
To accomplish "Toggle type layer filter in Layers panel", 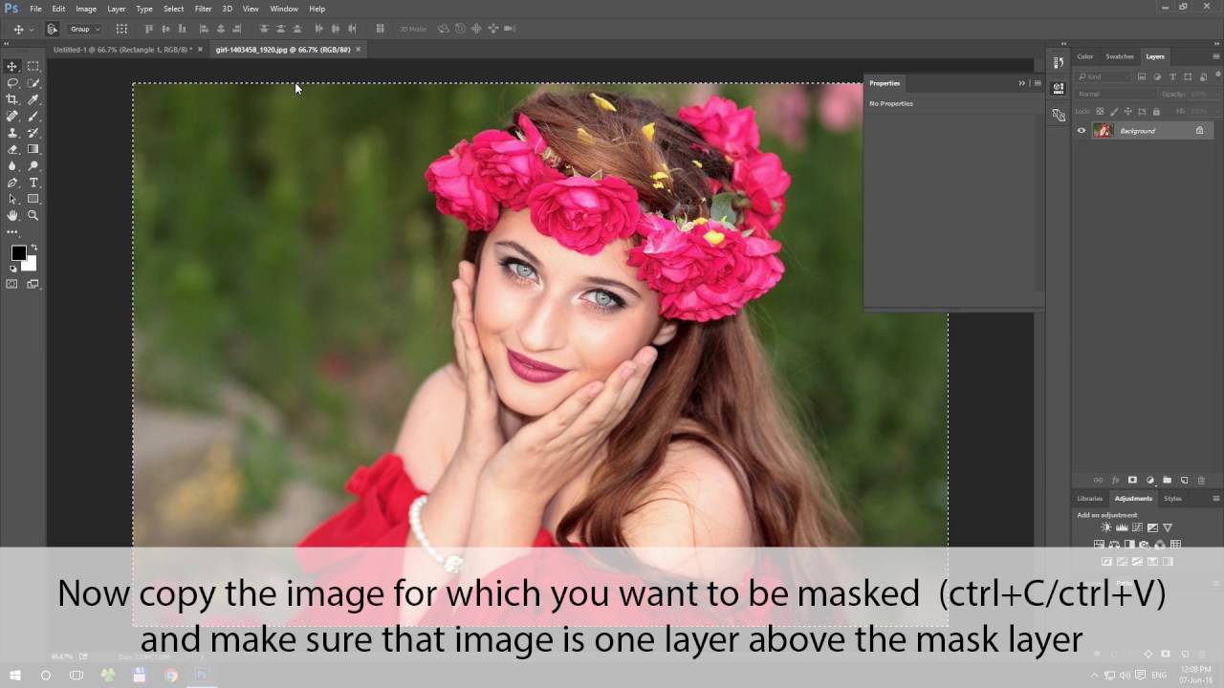I will pos(1172,76).
